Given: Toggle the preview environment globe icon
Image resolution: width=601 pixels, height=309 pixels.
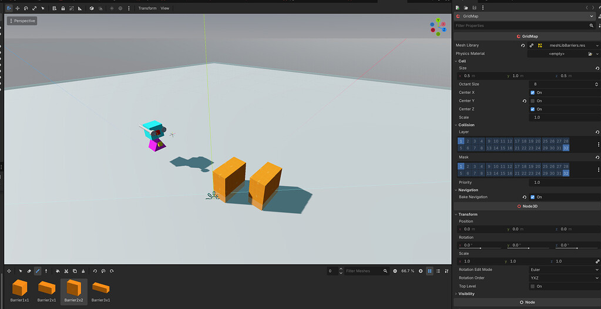Looking at the screenshot, I should (120, 8).
